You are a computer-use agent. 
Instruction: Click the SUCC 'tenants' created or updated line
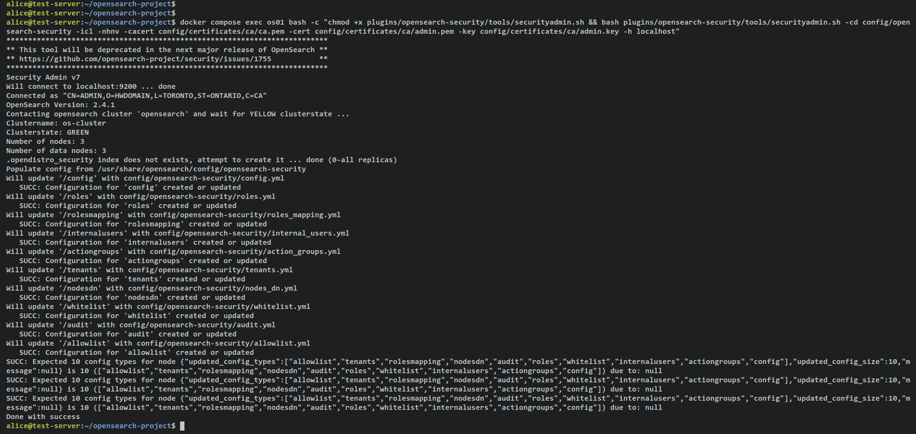coord(132,279)
